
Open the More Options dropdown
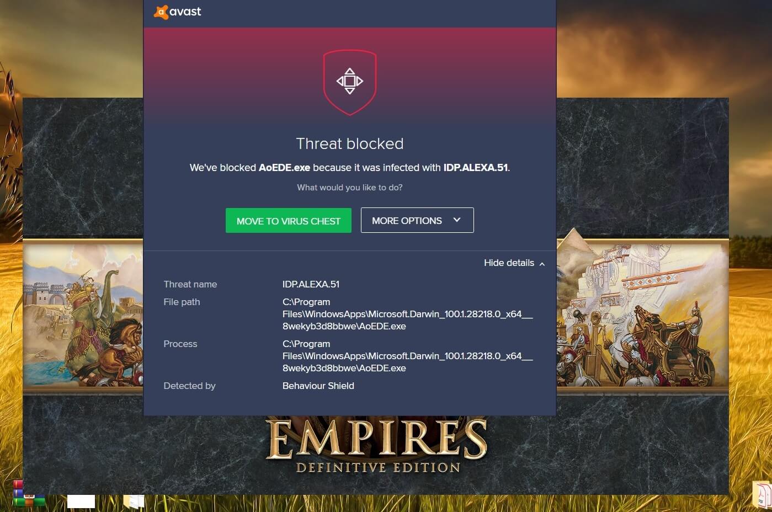click(417, 220)
